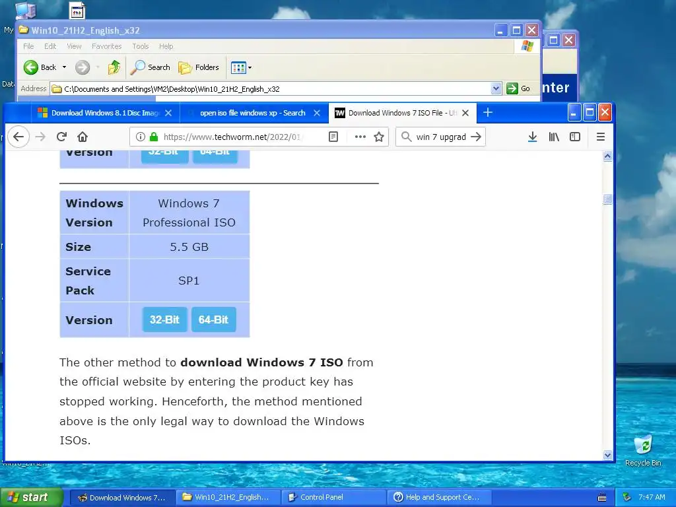676x507 pixels.
Task: Toggle Firefox sidebar icon
Action: 575,137
